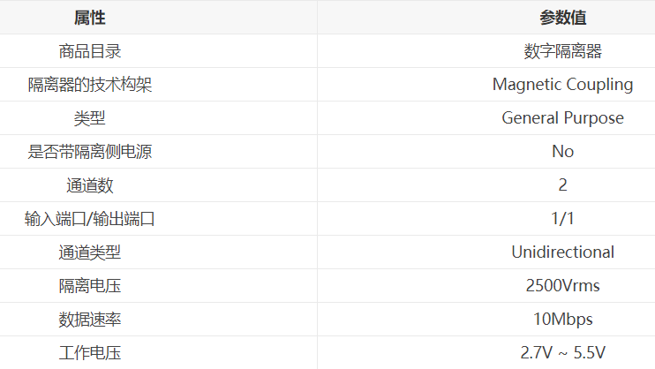
Task: Click the 2.7V ~ 5.5V voltage value
Action: (562, 353)
